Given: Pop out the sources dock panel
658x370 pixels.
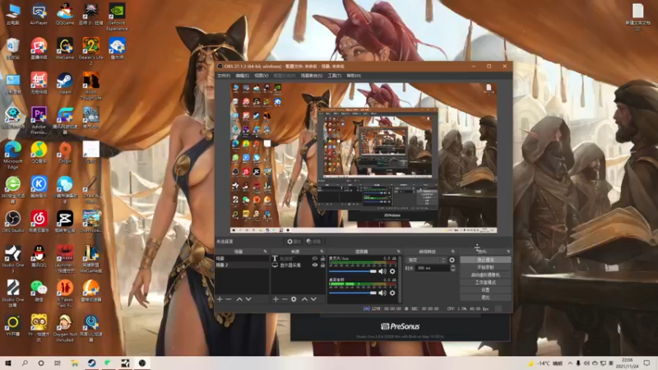Looking at the screenshot, I should [322, 252].
